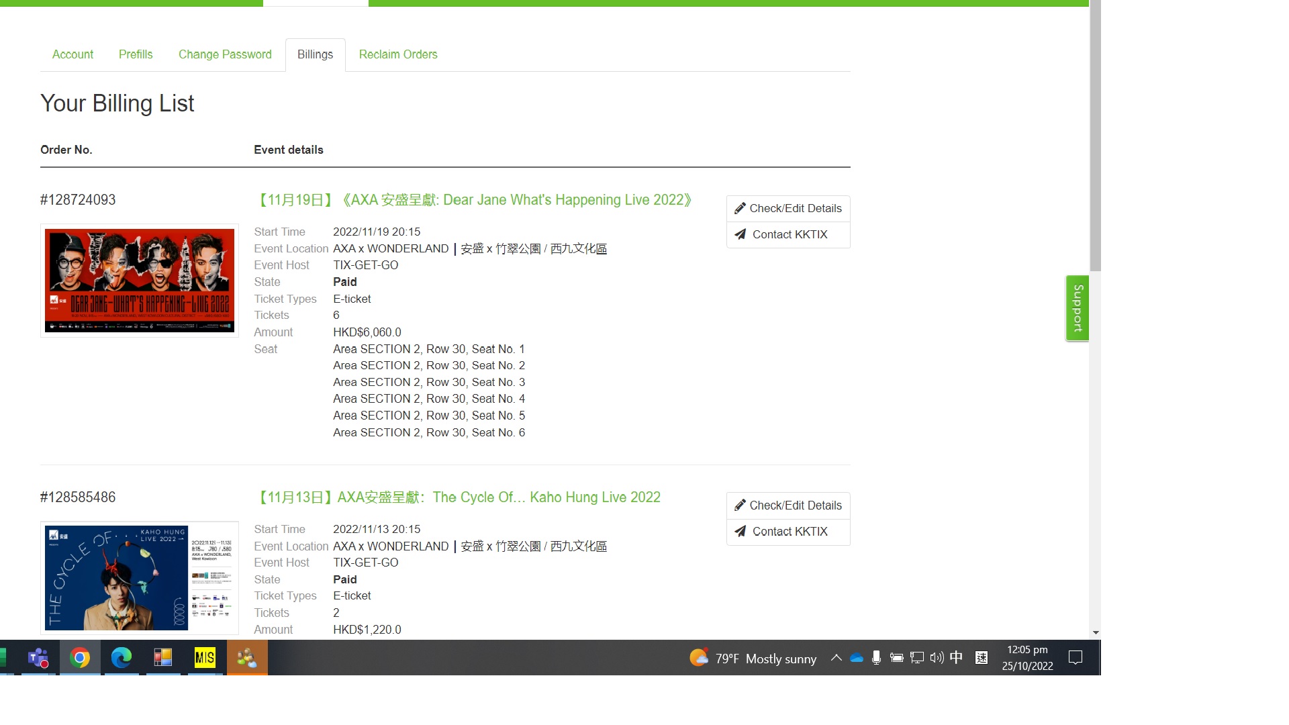
Task: Open the volume speaker tray icon
Action: click(x=937, y=658)
